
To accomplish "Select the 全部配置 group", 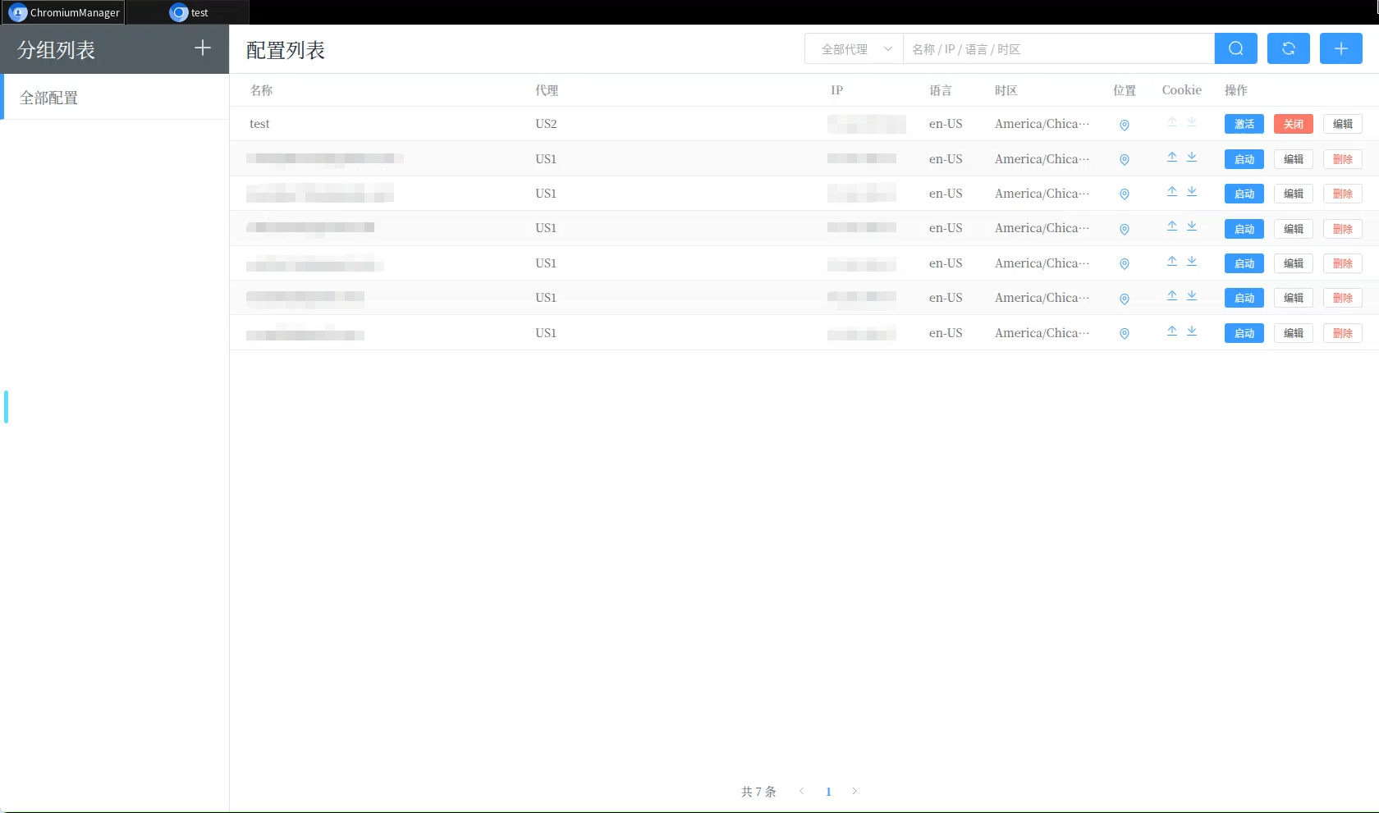I will click(x=115, y=97).
